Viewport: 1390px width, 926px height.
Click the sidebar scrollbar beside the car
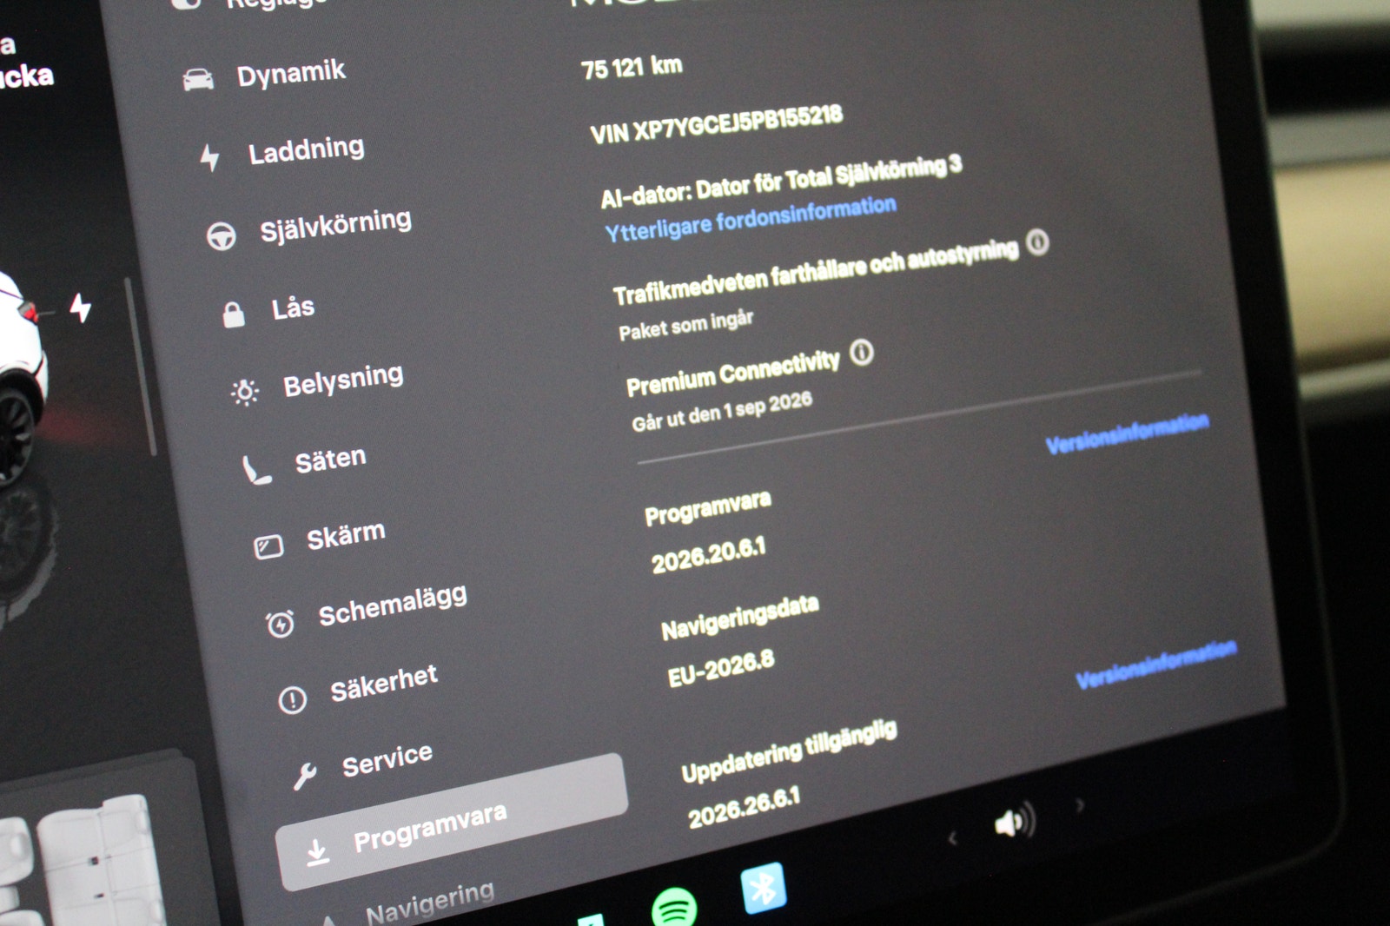pyautogui.click(x=141, y=366)
